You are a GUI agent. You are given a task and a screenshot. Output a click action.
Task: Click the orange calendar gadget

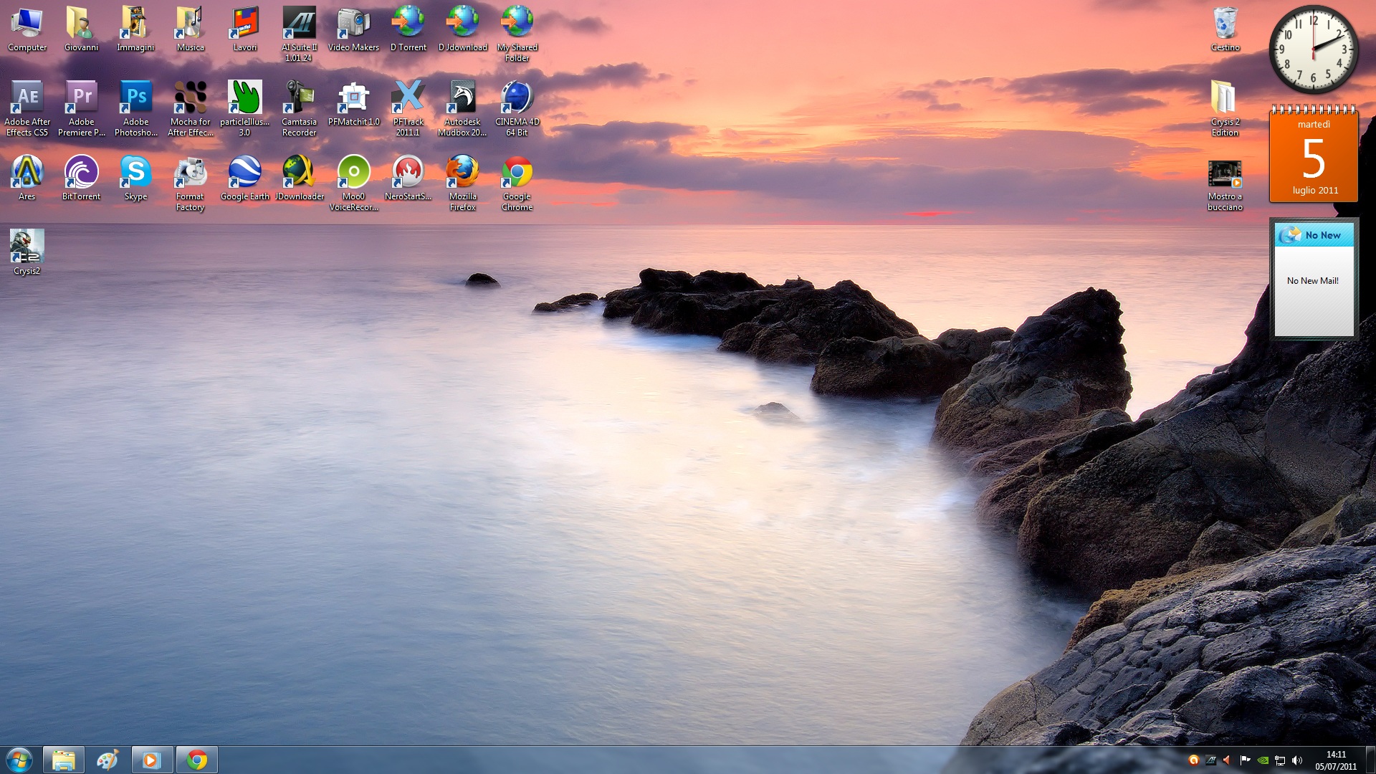1314,158
